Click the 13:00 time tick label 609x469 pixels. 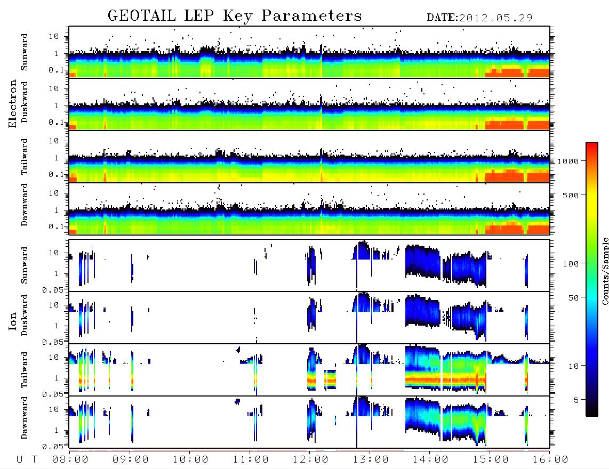[371, 460]
